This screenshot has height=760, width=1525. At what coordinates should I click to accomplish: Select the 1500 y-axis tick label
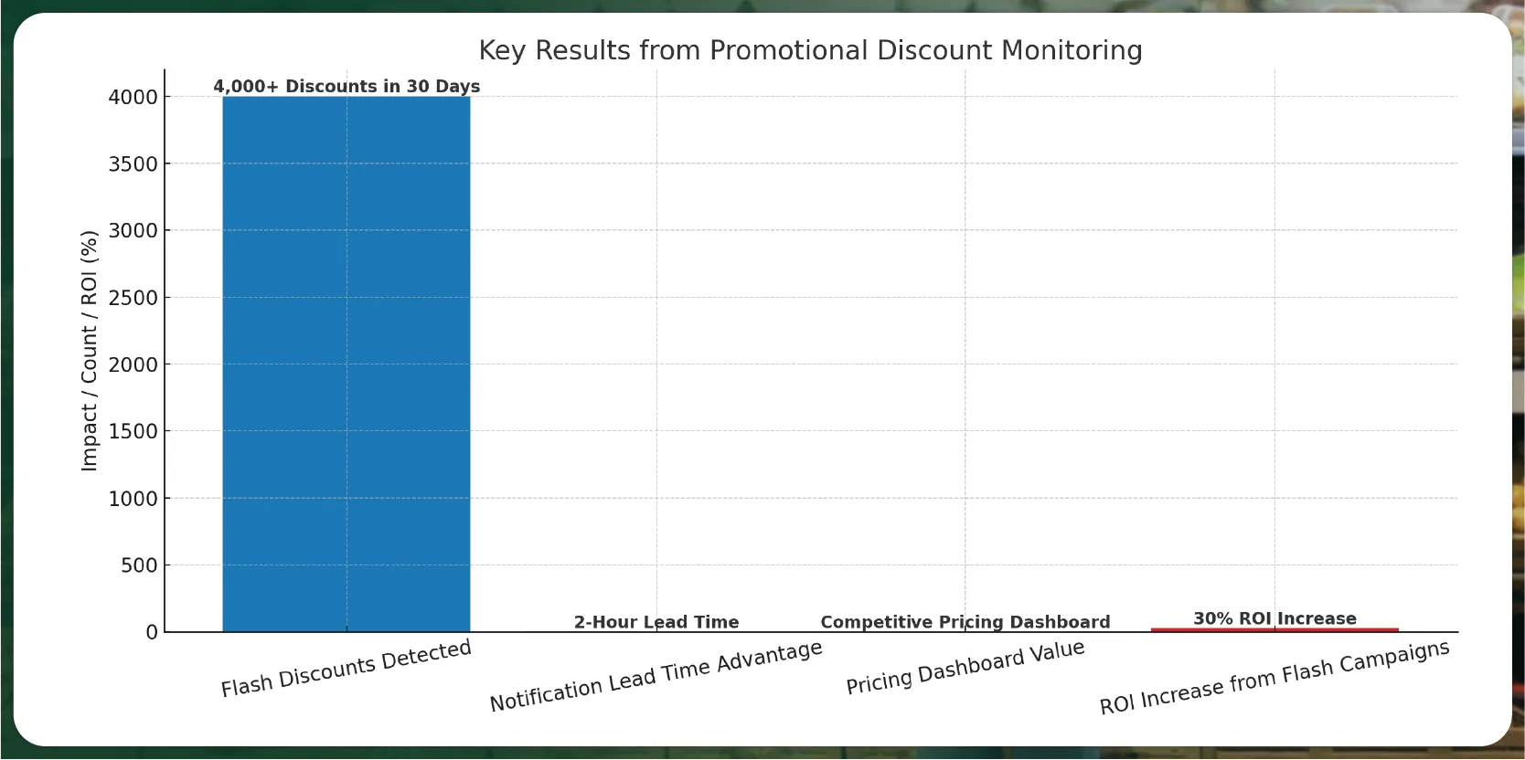click(133, 431)
